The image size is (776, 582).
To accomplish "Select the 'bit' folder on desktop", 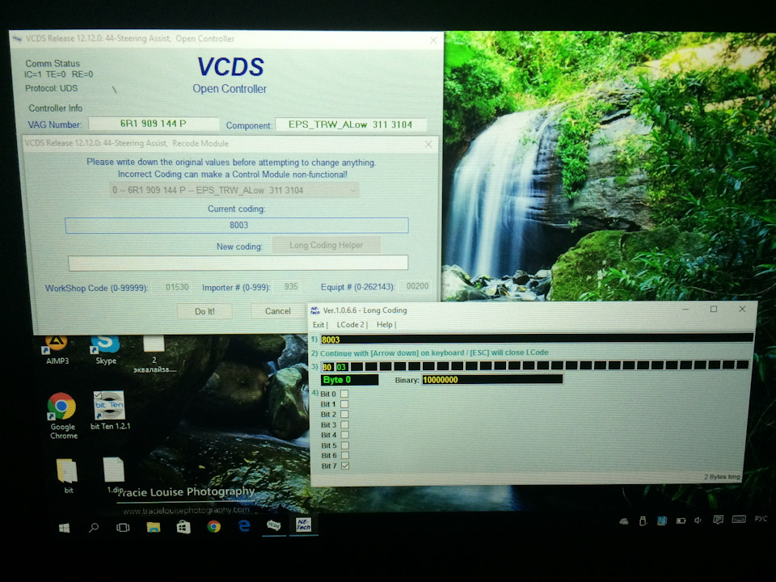I will pos(67,475).
